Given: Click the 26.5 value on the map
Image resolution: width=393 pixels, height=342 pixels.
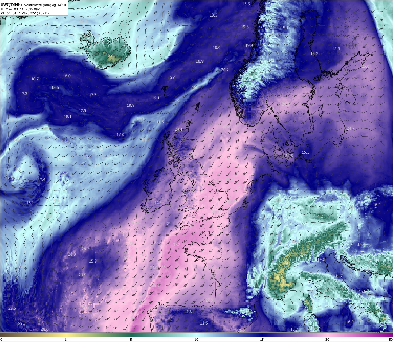Looking at the screenshot, I should tap(82, 275).
